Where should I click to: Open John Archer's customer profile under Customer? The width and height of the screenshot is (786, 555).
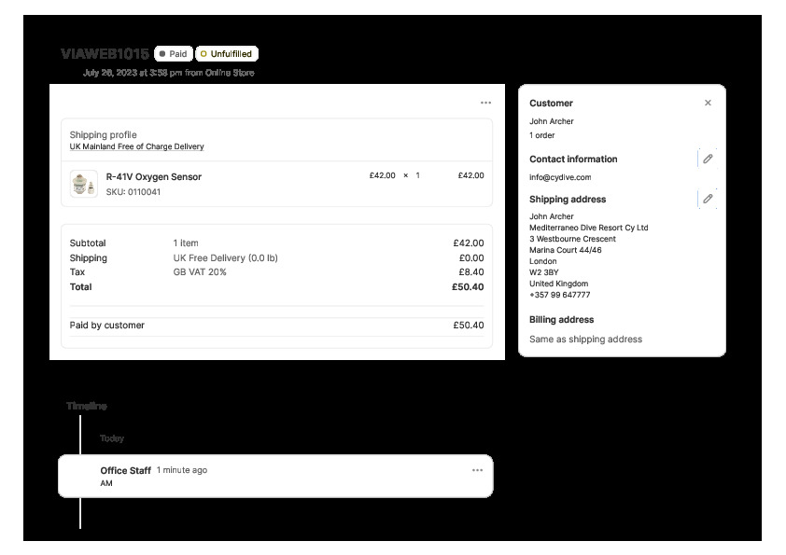point(551,121)
